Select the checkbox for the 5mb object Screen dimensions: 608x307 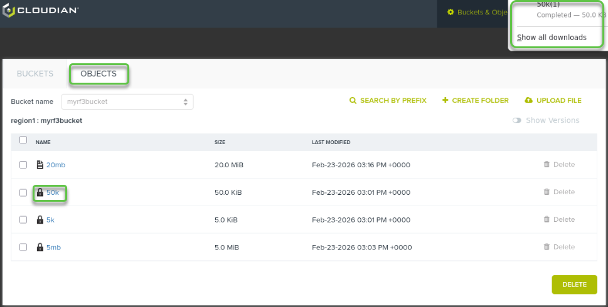click(x=23, y=247)
